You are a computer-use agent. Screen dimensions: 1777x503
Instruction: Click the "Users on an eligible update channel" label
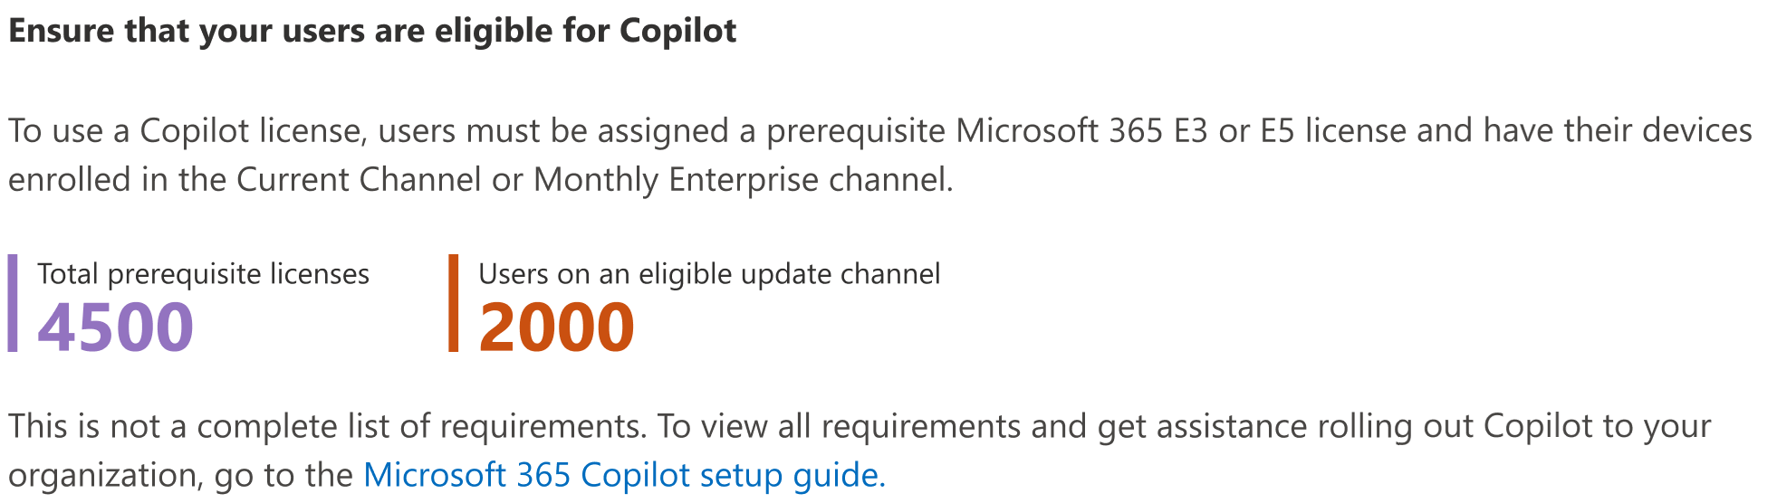coord(709,274)
